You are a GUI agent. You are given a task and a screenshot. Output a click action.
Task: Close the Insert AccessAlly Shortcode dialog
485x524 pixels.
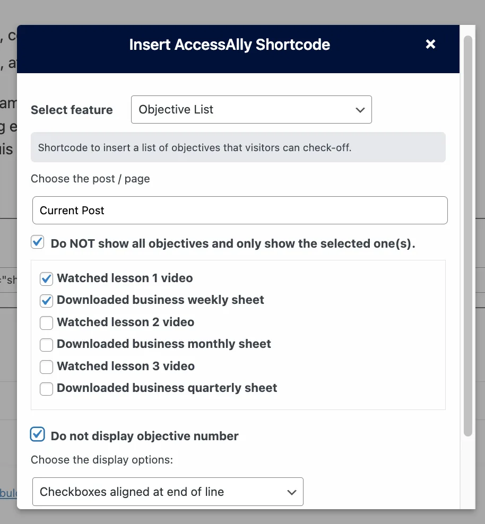coord(430,45)
